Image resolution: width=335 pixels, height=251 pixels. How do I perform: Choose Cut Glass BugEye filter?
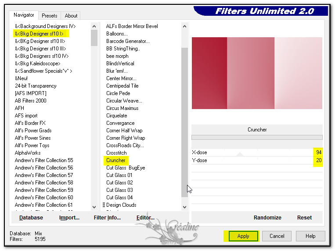pos(126,168)
